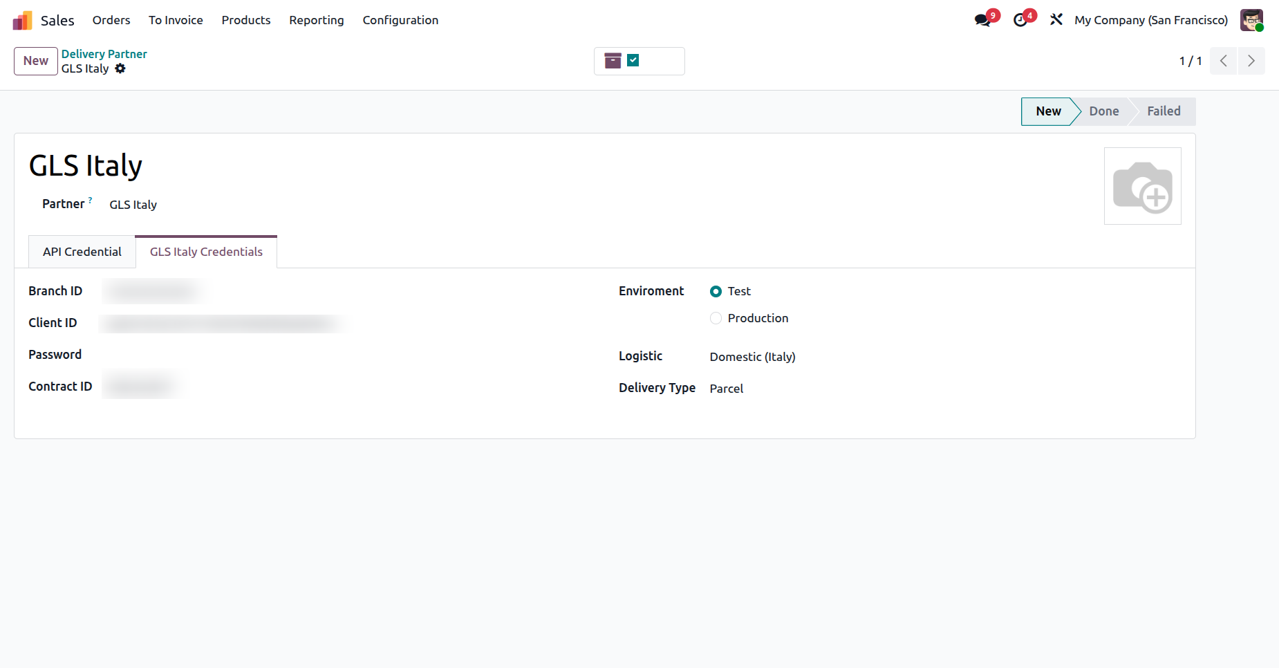Click the archive box icon
The image size is (1279, 668).
[x=613, y=61]
